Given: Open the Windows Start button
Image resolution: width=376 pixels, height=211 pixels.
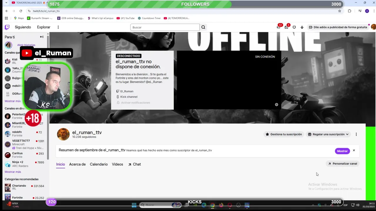Looking at the screenshot, I should click(x=134, y=205).
